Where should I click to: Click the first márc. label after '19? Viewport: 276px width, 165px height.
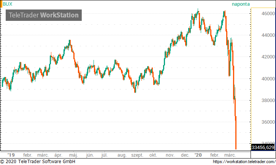43,155
